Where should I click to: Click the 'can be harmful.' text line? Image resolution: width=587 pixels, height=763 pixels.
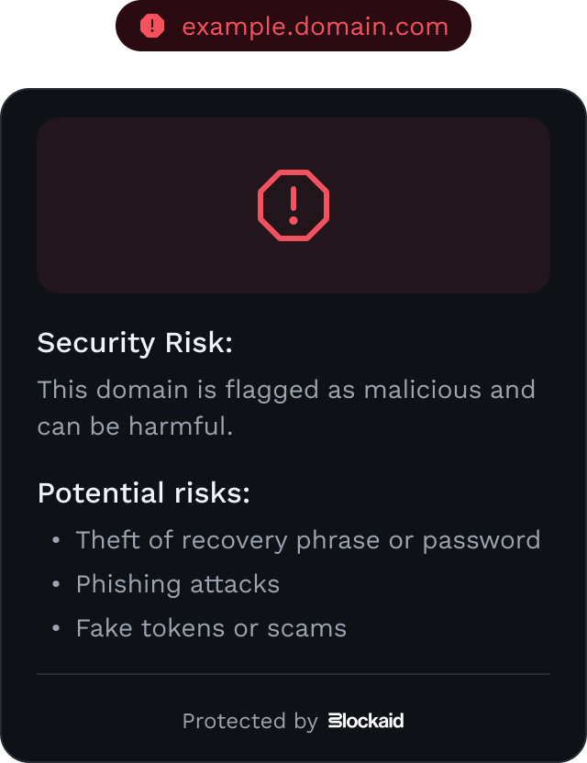pyautogui.click(x=136, y=426)
